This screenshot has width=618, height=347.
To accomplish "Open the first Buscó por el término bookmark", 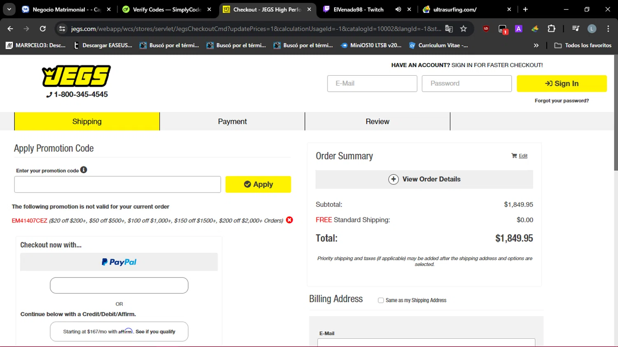I will pos(169,45).
